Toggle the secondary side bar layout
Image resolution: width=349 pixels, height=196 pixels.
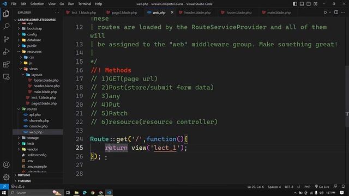(x=309, y=4)
